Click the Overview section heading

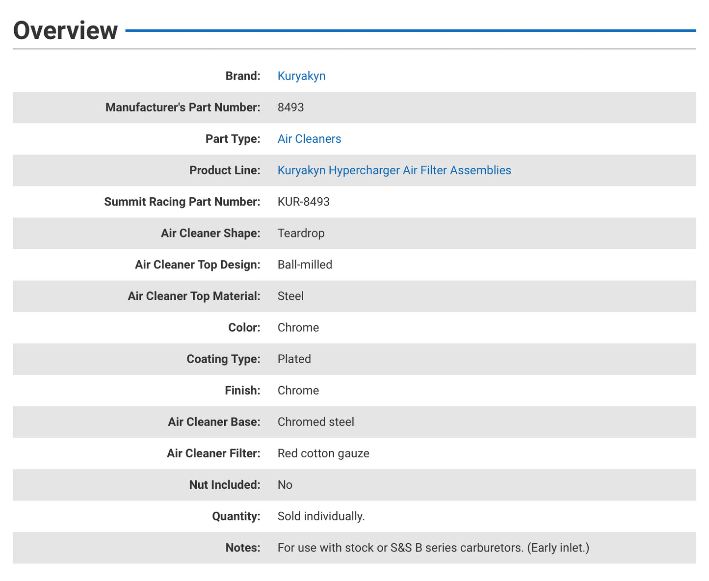click(65, 30)
